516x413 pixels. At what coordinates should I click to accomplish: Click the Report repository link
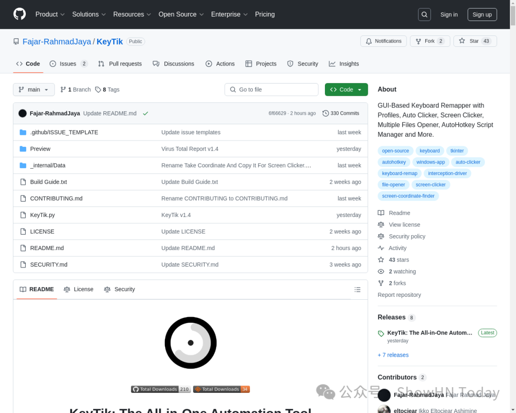tap(399, 295)
